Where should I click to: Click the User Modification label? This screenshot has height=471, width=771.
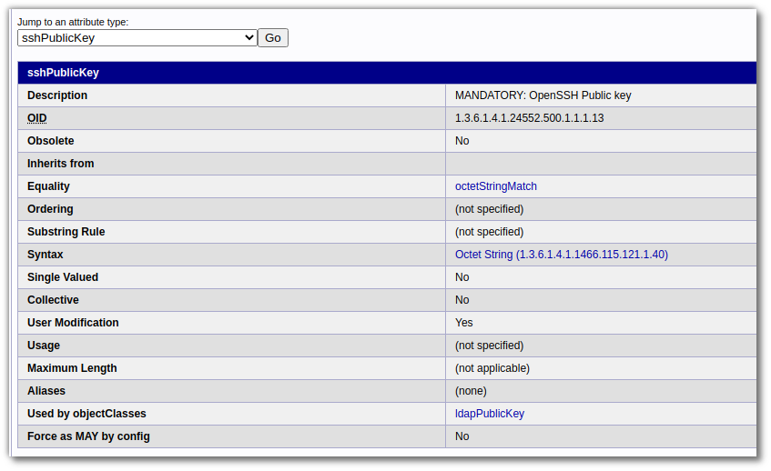pos(73,323)
